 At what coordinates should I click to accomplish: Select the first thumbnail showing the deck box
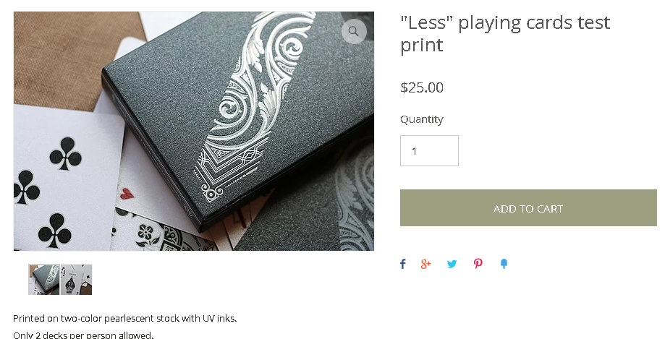[x=44, y=280]
